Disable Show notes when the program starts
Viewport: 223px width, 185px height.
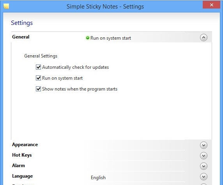coord(38,89)
